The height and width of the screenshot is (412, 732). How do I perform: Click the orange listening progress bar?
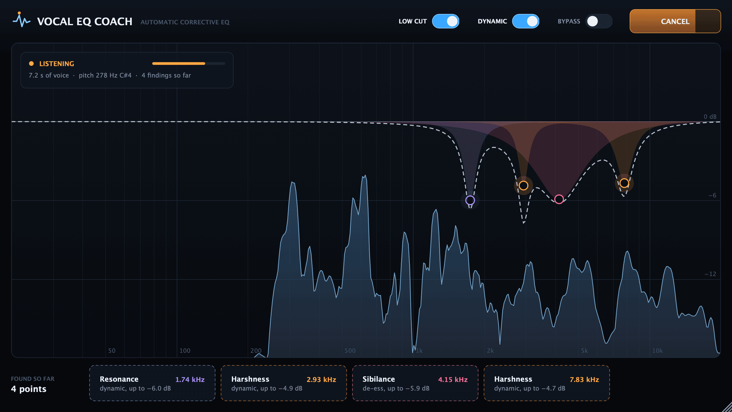[189, 64]
